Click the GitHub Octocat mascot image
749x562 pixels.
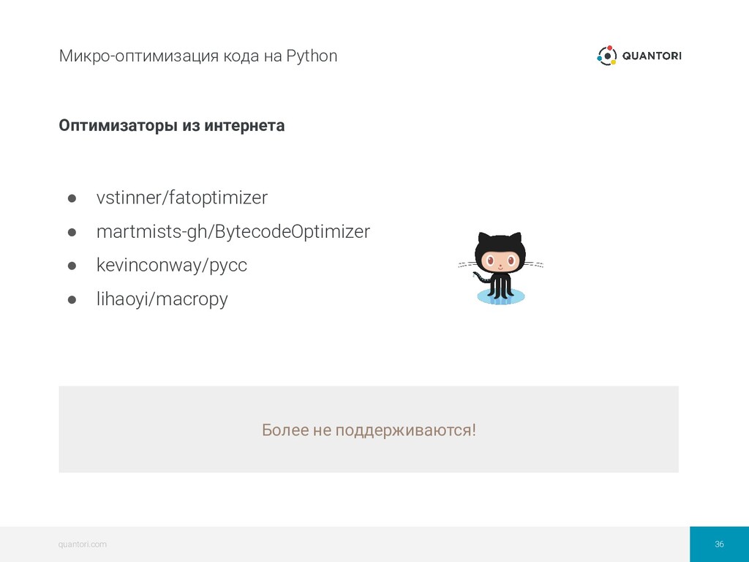pyautogui.click(x=500, y=268)
